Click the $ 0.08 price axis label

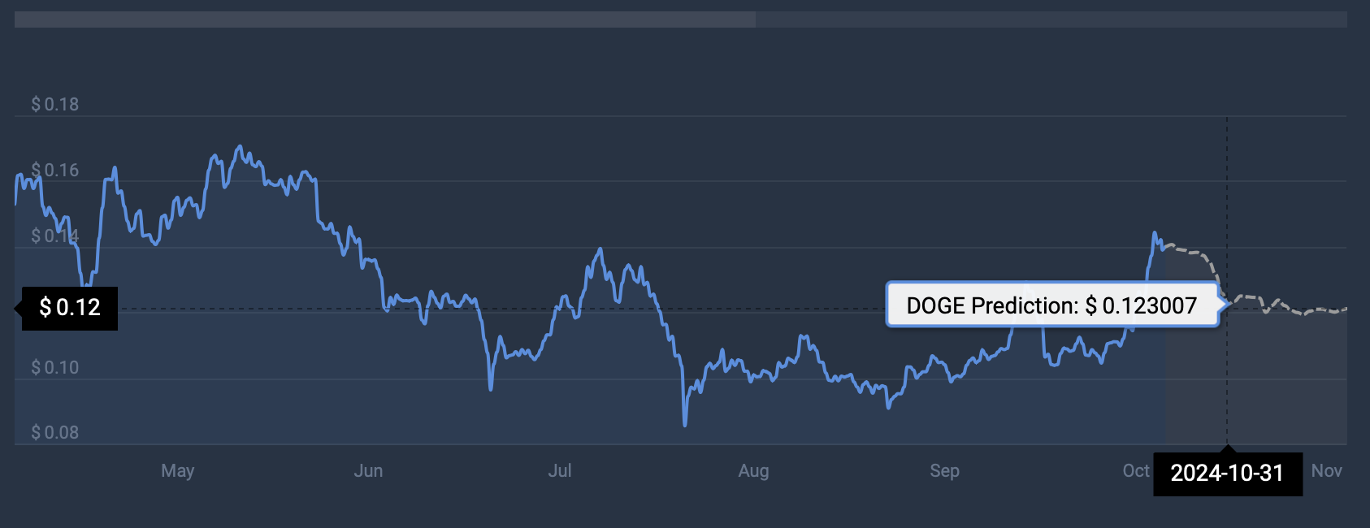click(x=55, y=433)
